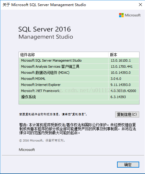Click the 复制信息(C) copy info button
Image resolution: width=145 pixels, height=174 pixels.
[x=127, y=114]
